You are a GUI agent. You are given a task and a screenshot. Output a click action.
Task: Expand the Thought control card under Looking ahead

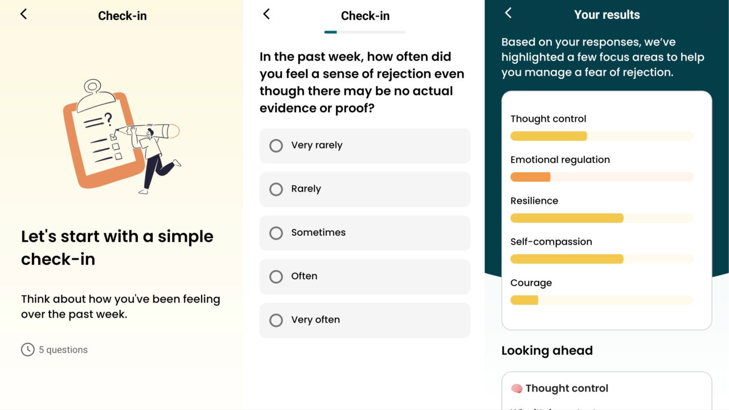(x=606, y=388)
